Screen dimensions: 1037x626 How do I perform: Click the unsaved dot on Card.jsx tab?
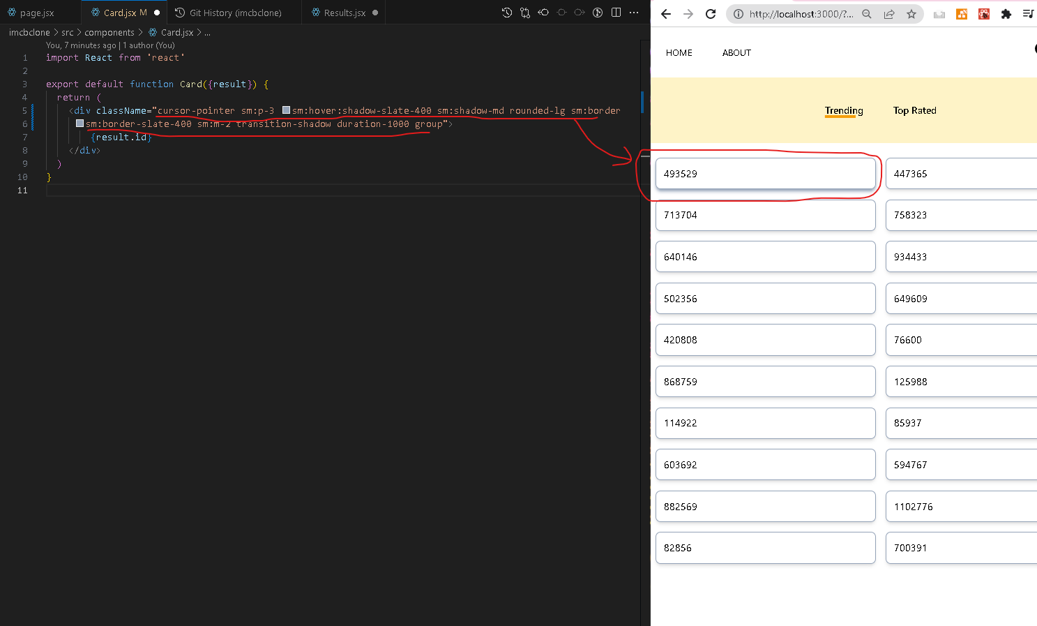156,13
